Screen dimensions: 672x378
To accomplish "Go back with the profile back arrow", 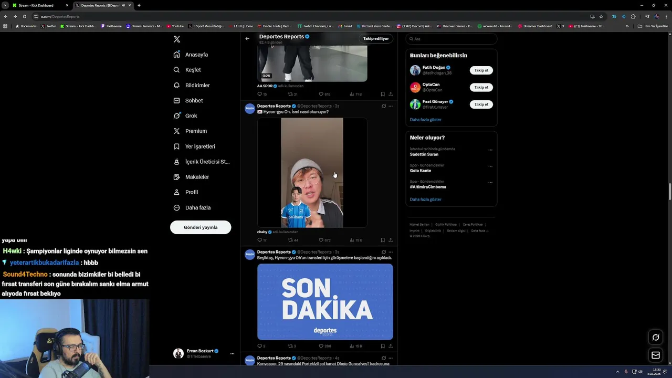I will click(x=247, y=38).
